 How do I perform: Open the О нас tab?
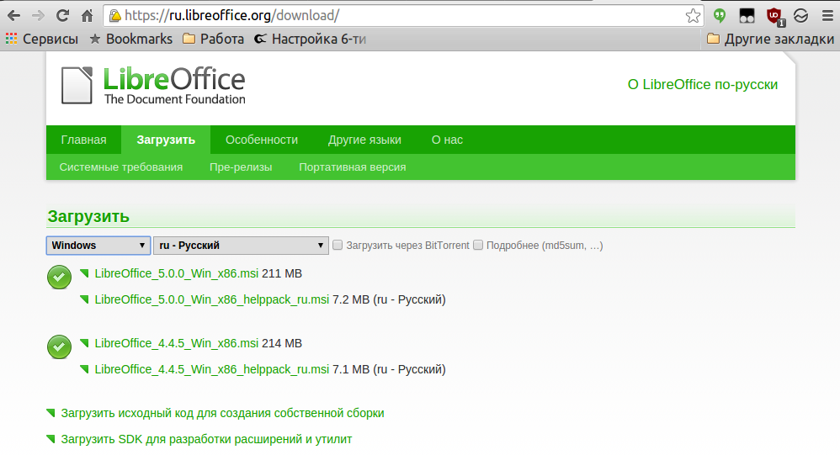point(447,140)
